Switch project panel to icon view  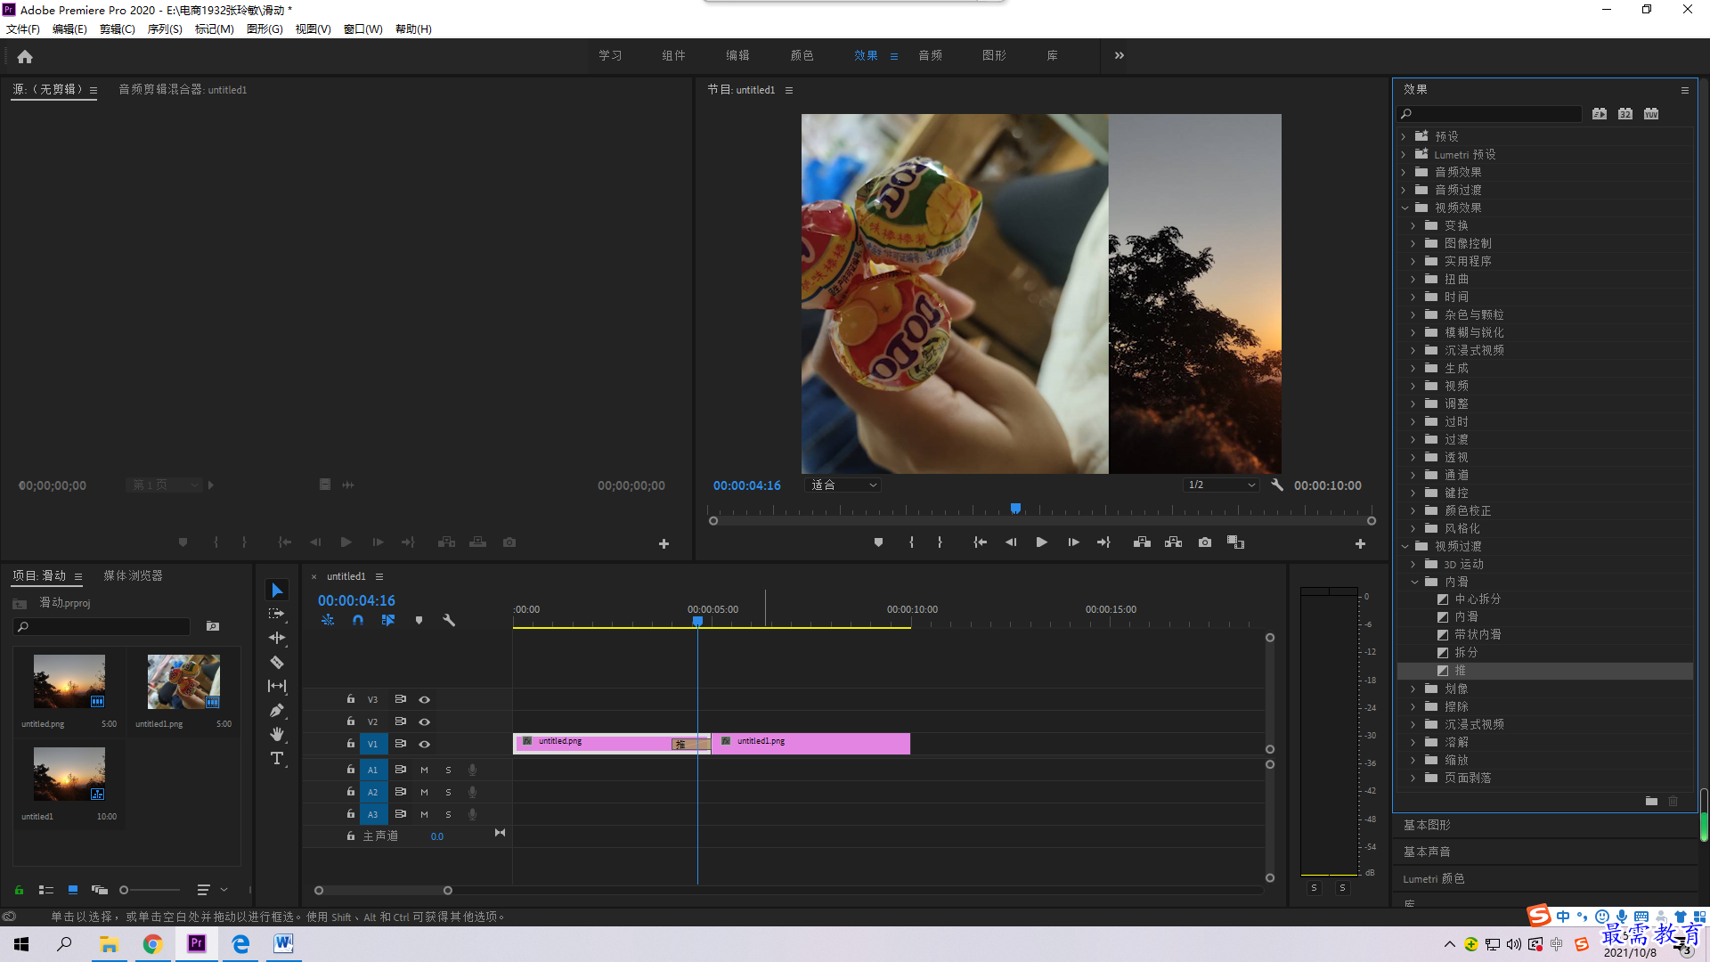[x=73, y=890]
